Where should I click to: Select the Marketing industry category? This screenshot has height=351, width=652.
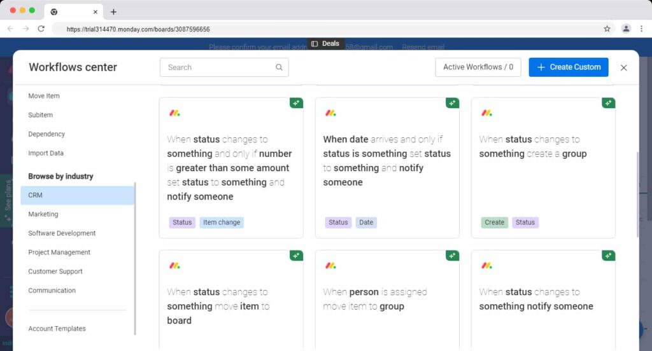[43, 214]
